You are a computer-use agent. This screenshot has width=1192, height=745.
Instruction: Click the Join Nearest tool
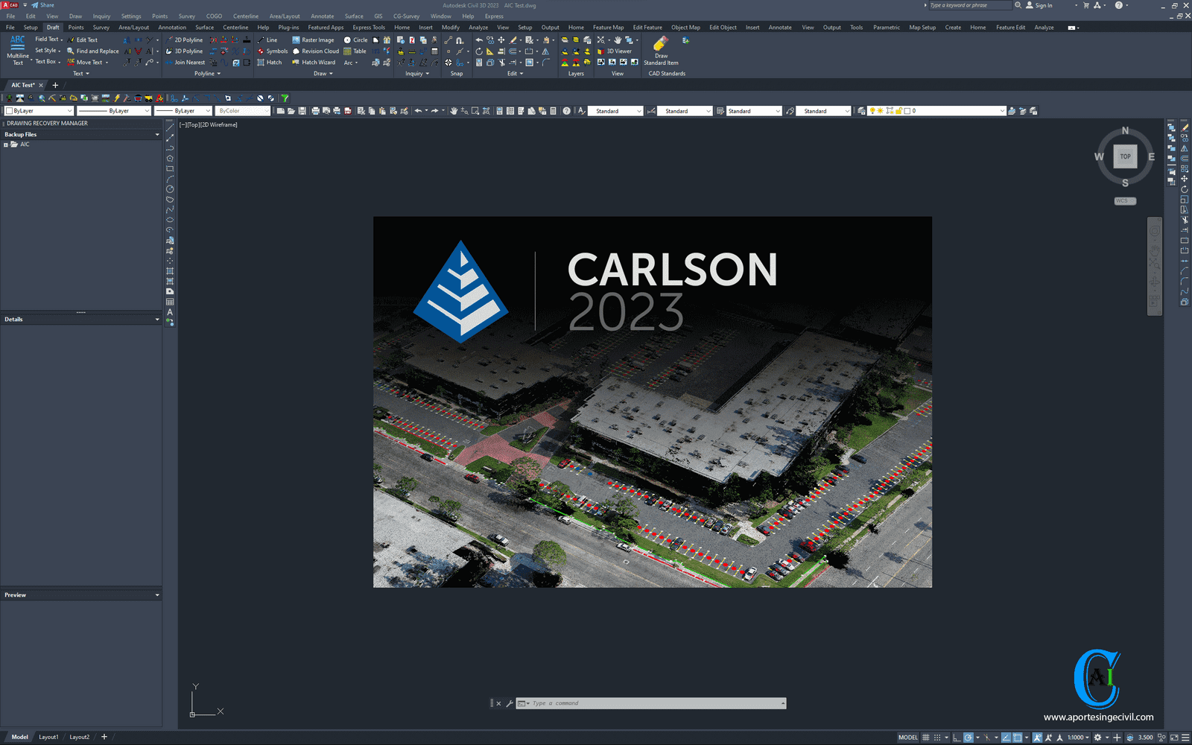186,63
